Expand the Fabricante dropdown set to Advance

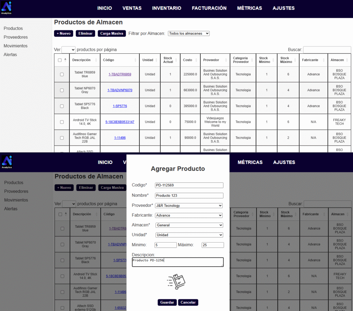[189, 215]
